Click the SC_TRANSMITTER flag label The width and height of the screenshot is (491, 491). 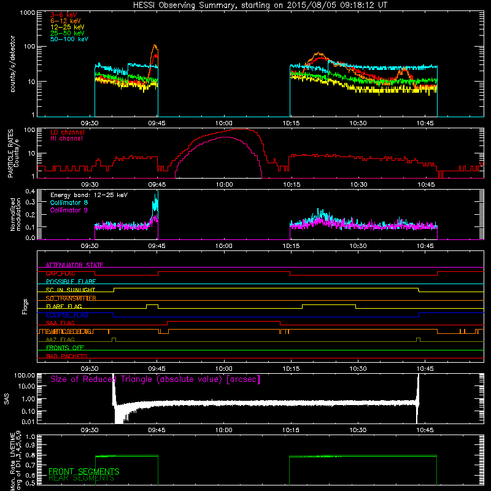pos(71,298)
